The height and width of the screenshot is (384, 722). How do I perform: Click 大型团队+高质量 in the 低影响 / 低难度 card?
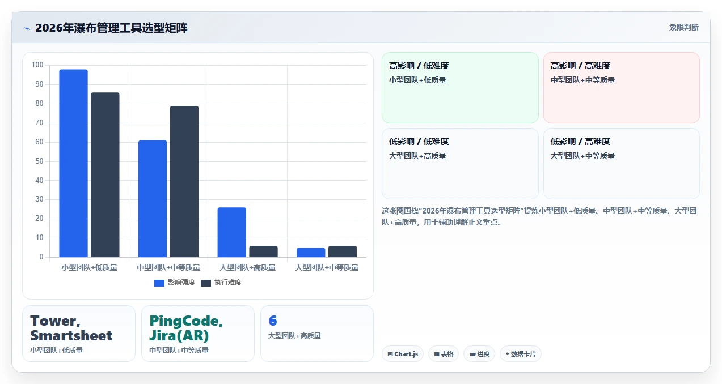point(417,156)
